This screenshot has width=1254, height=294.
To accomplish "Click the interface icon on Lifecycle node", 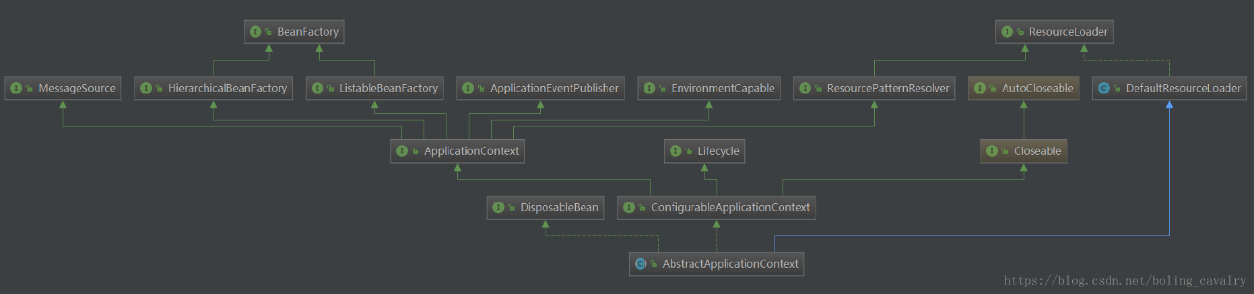I will 675,151.
